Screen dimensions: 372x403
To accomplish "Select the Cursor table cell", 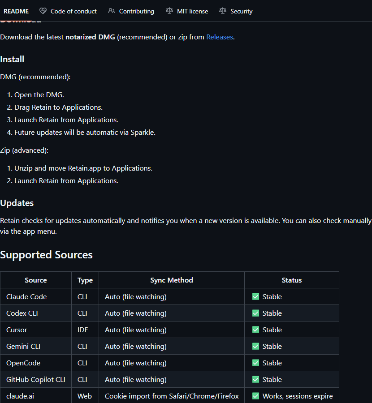I will pyautogui.click(x=36, y=330).
